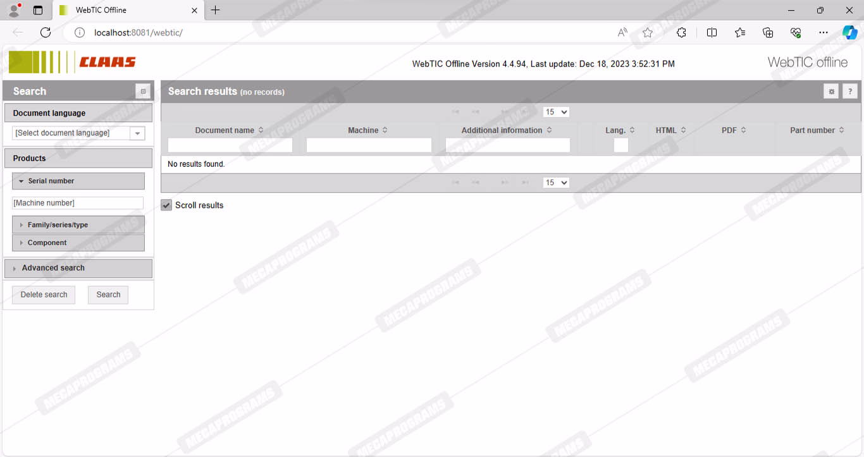Add this page to favorites star

point(648,32)
